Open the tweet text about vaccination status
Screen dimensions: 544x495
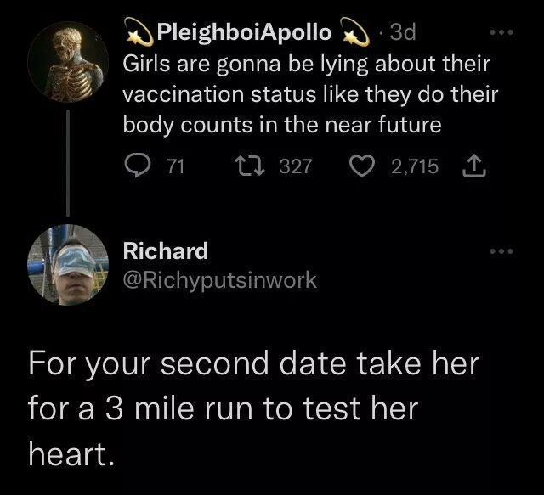(x=309, y=94)
